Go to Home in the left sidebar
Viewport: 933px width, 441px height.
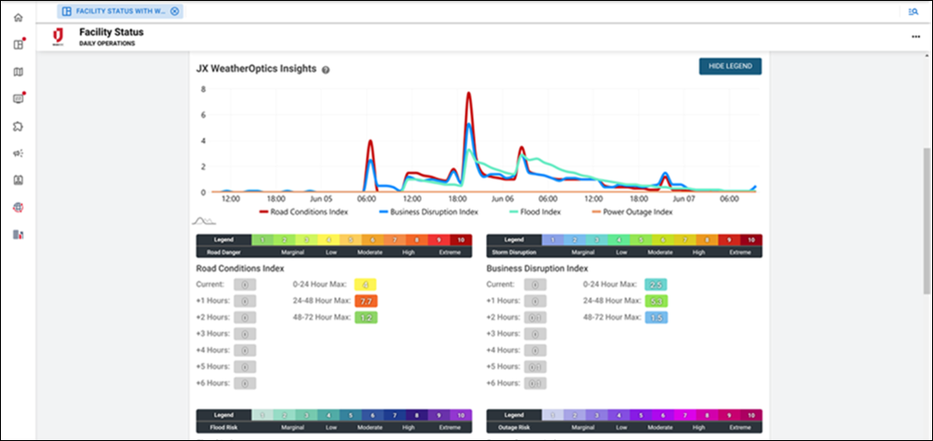point(18,18)
